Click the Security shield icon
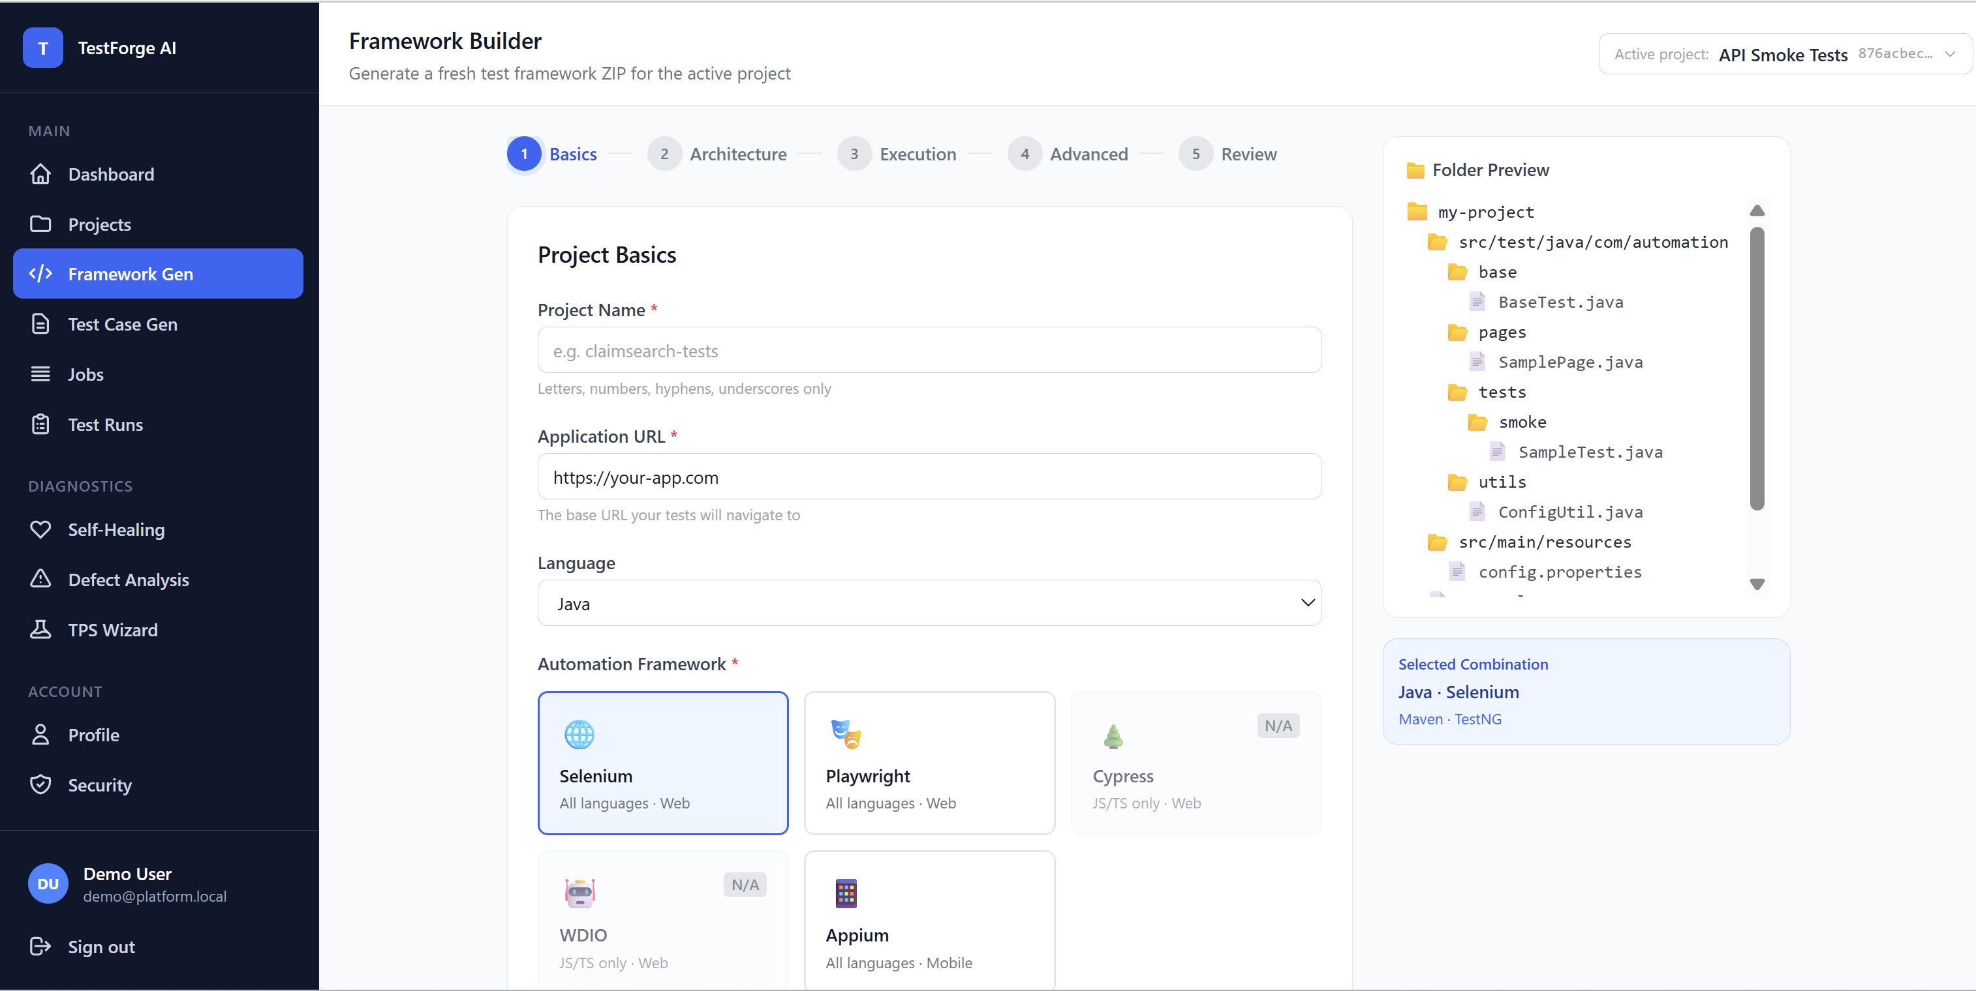The width and height of the screenshot is (1976, 991). pos(40,784)
